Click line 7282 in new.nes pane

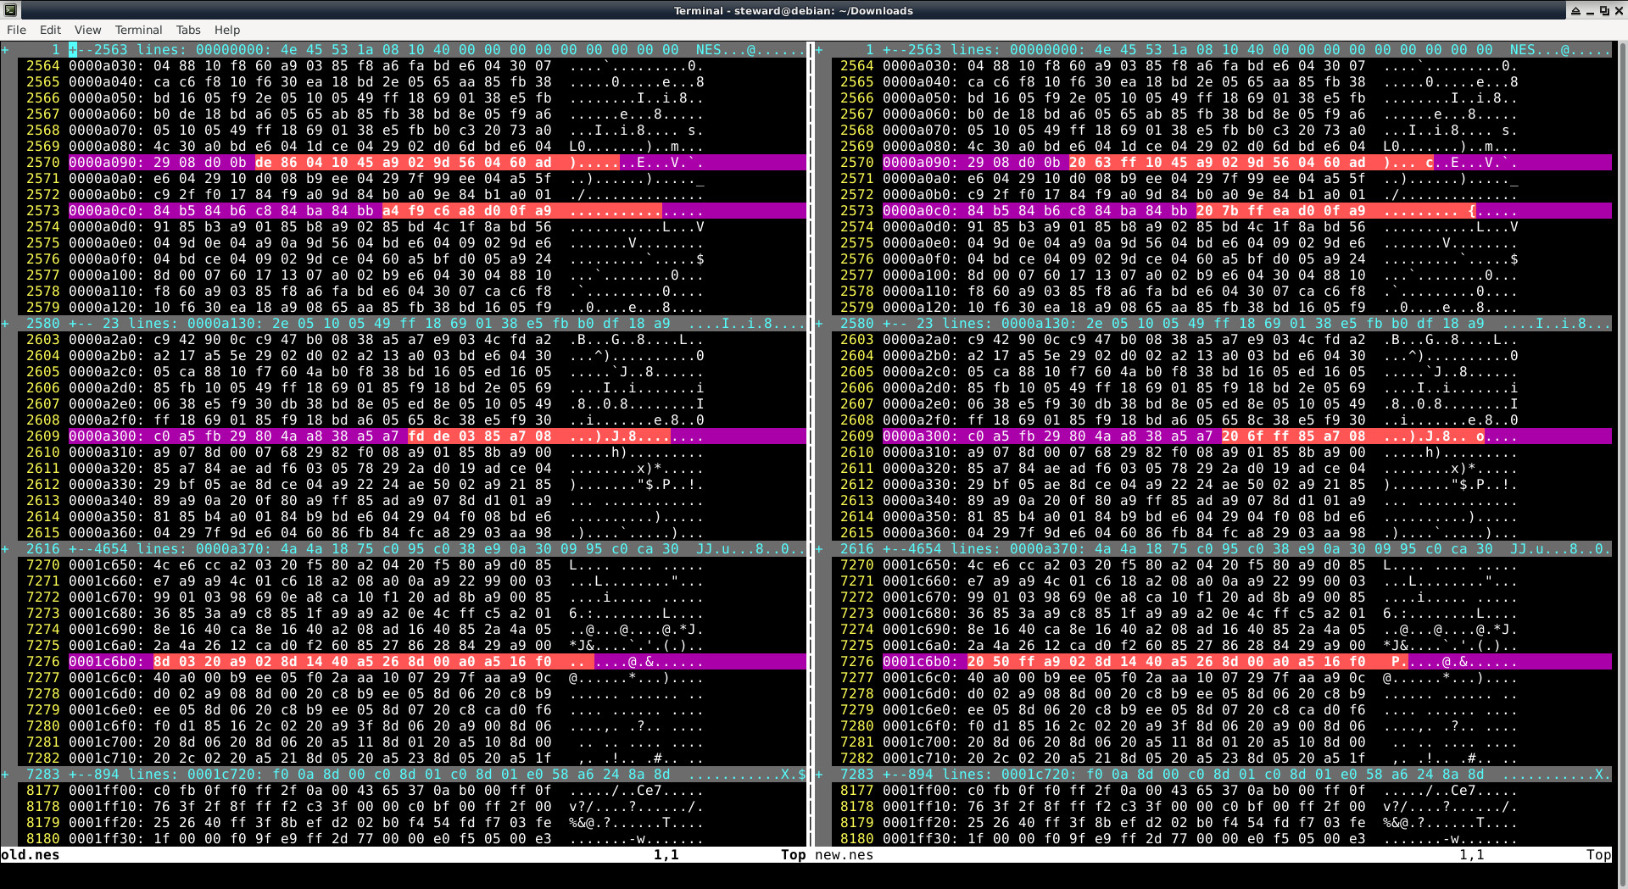tap(1213, 758)
